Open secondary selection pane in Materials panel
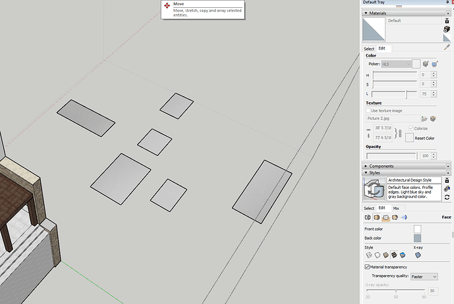The image size is (454, 304). click(447, 21)
